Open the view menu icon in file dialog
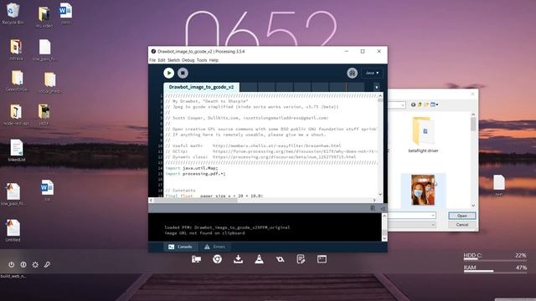 pos(434,105)
